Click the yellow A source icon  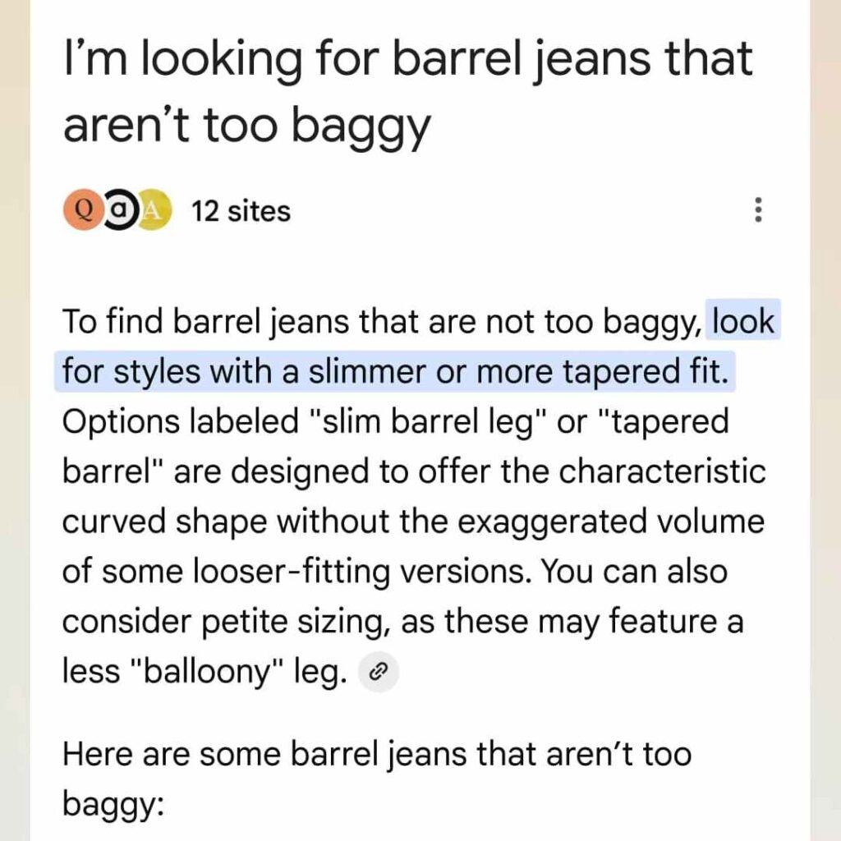pos(154,212)
